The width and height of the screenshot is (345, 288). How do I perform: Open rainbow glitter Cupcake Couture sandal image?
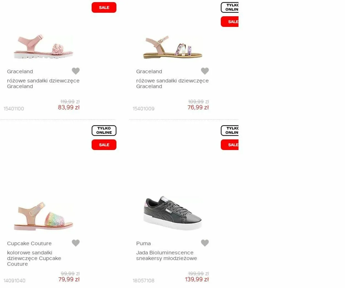point(43,217)
